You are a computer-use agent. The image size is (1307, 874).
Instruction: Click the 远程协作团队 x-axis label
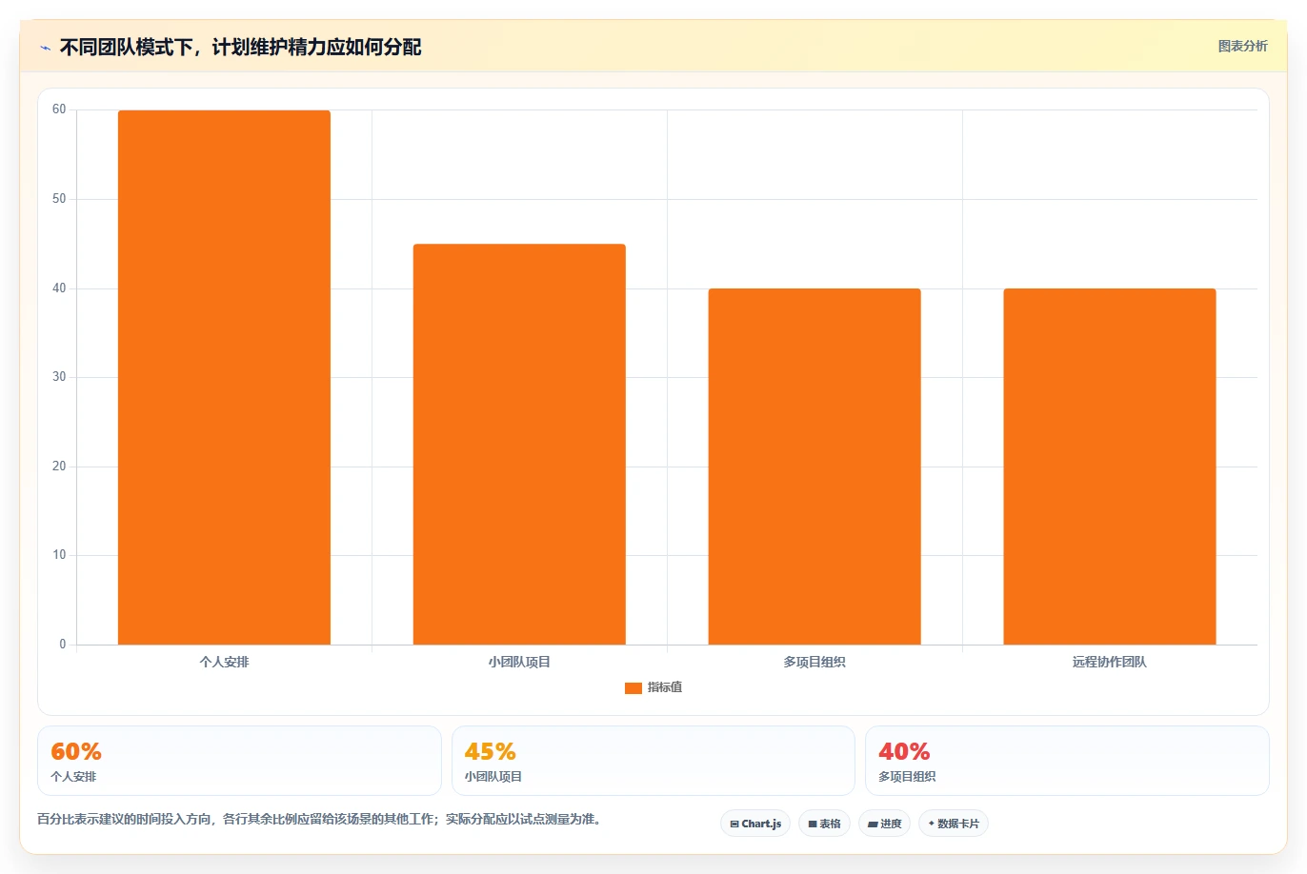pos(1110,662)
